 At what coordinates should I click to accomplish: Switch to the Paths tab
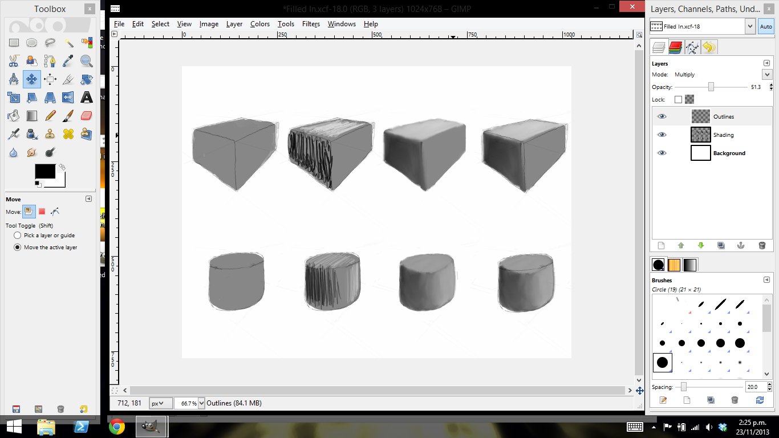(692, 47)
